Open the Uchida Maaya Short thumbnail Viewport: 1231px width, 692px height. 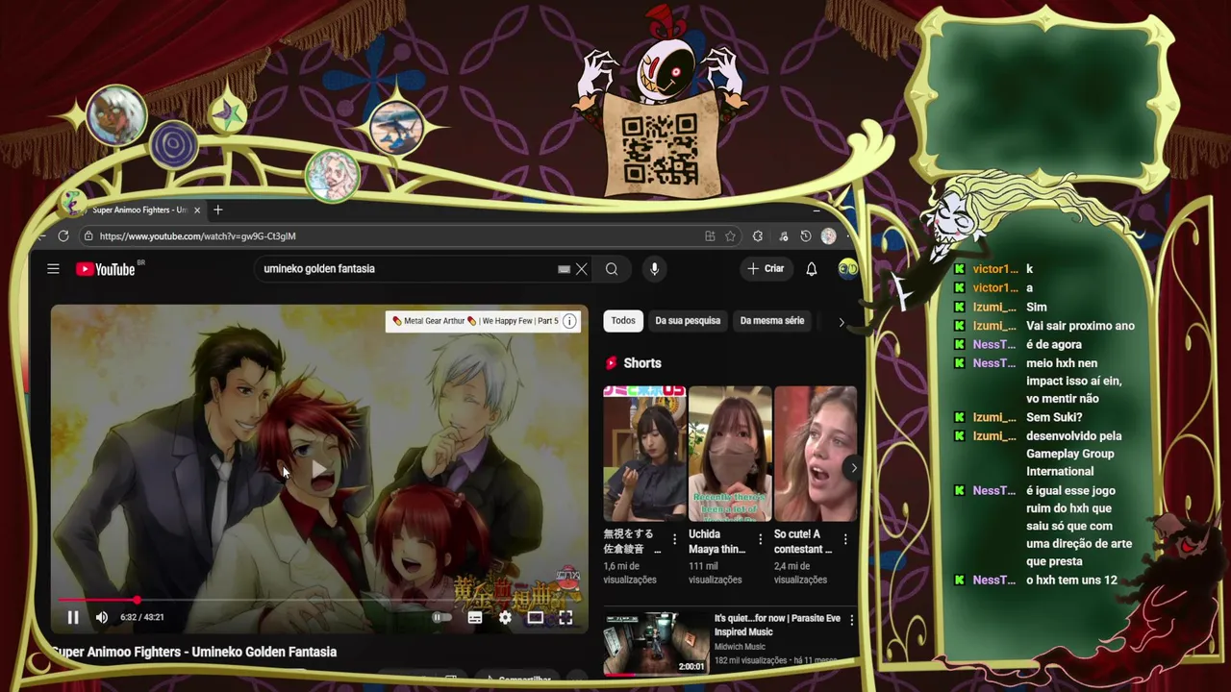coord(730,454)
